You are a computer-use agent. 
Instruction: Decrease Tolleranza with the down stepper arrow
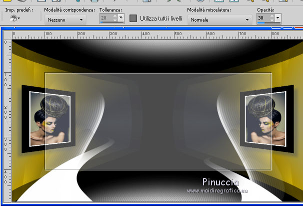(115, 20)
